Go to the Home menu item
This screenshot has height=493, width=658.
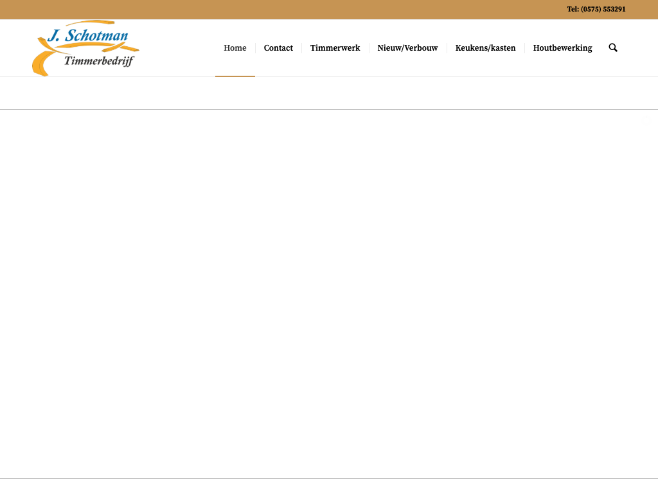tap(235, 48)
